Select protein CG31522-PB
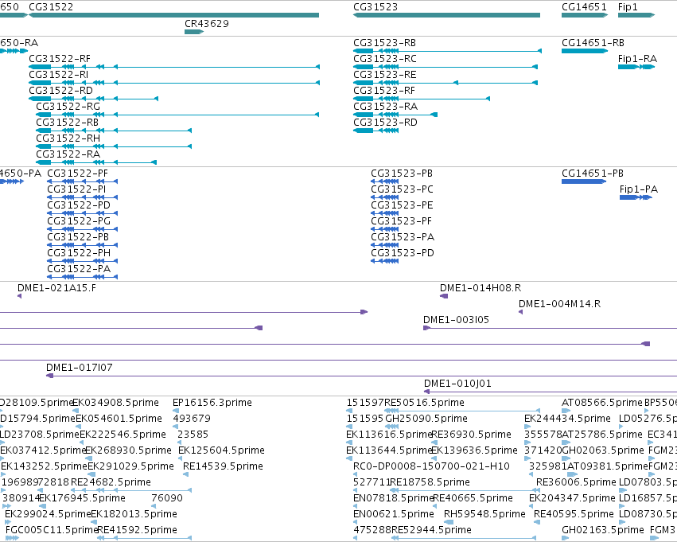 point(82,245)
